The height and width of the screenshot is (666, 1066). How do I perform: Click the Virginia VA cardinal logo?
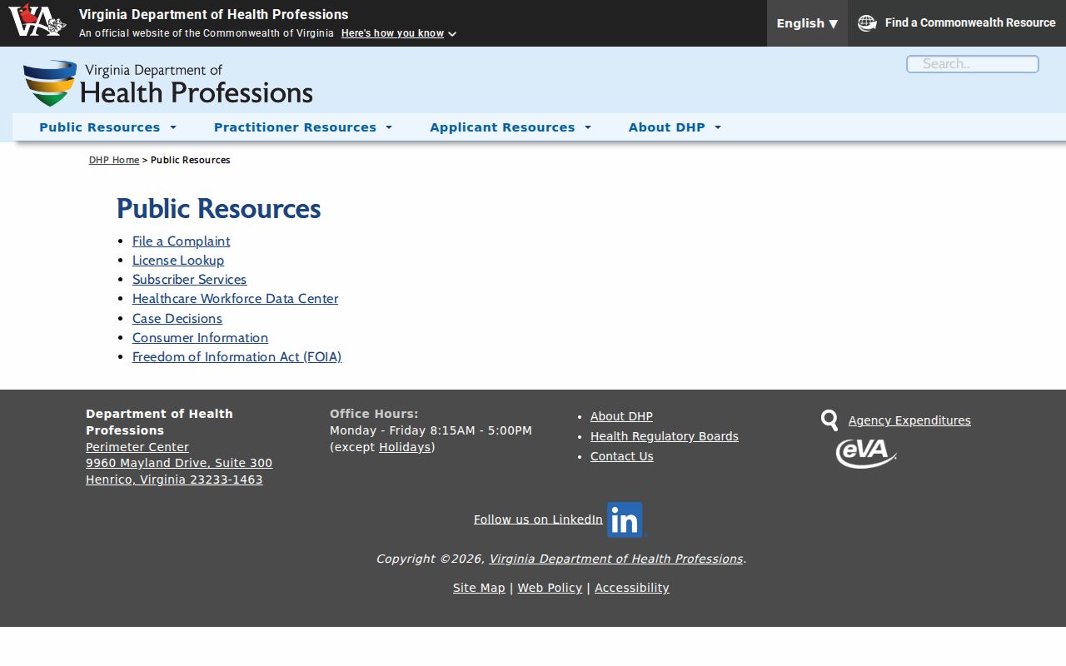[37, 21]
